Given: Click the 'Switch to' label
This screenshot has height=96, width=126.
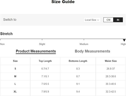Looking at the screenshot, I should click(x=10, y=20).
